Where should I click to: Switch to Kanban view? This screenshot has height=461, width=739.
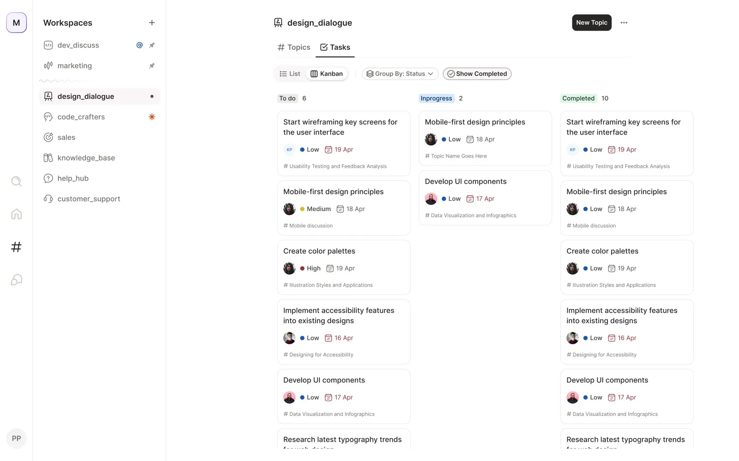coord(327,74)
